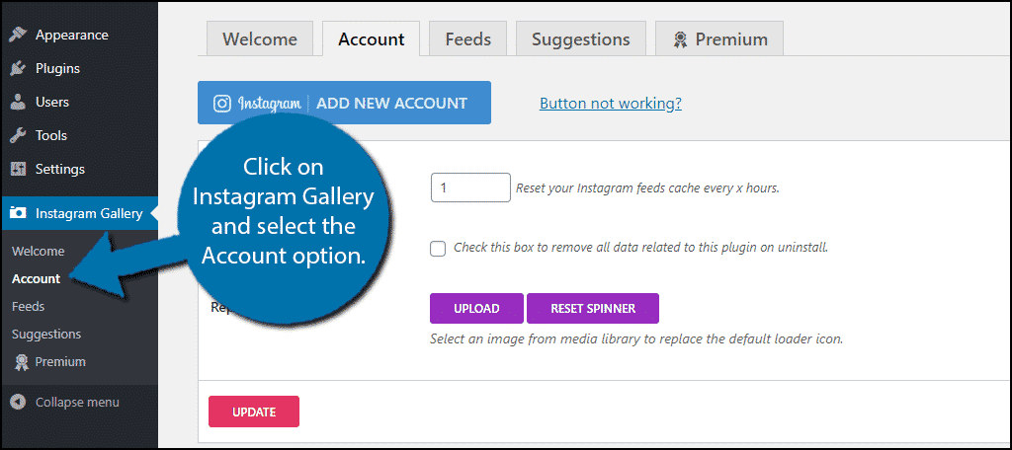Image resolution: width=1012 pixels, height=450 pixels.
Task: Open the Feeds tab
Action: (x=467, y=38)
